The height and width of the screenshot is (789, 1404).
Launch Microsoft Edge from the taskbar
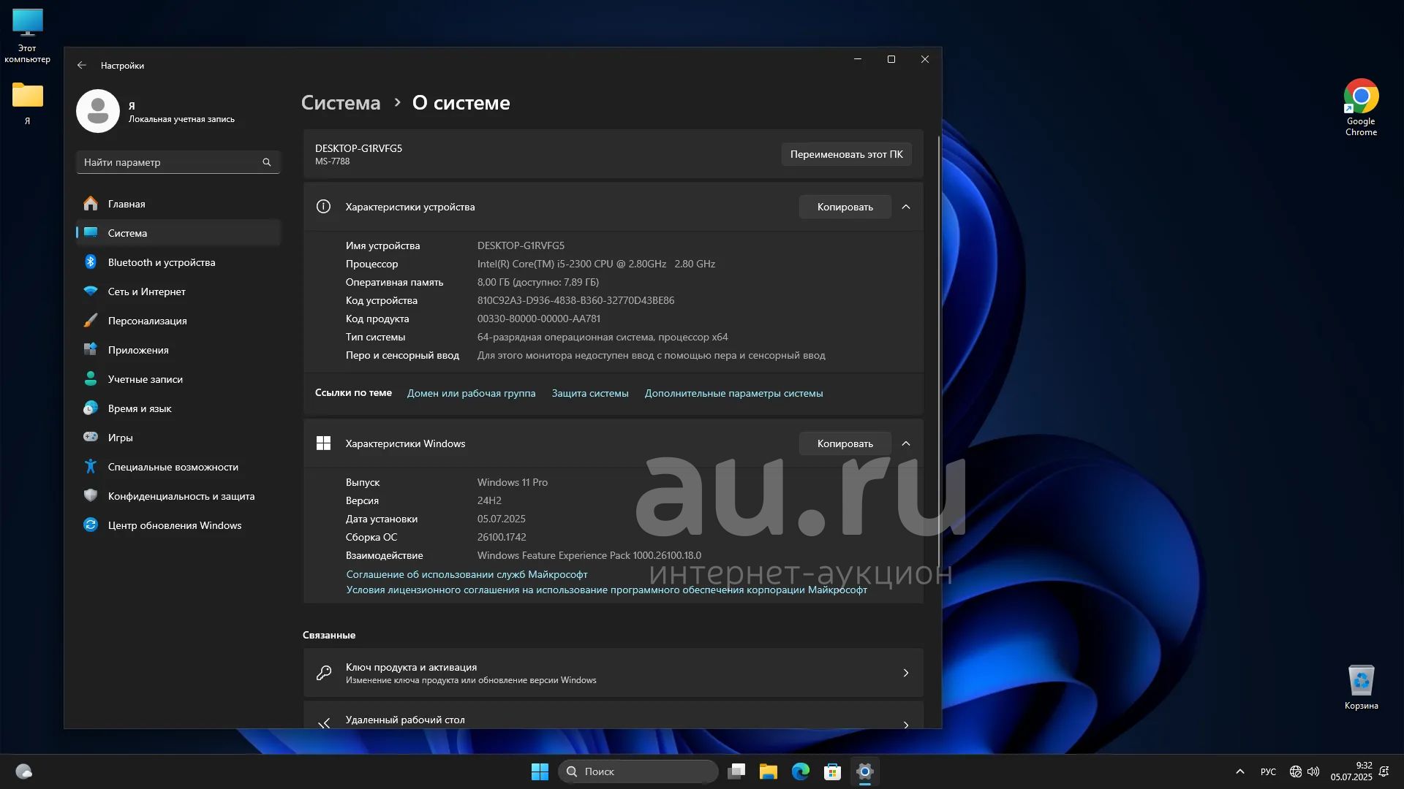point(801,771)
